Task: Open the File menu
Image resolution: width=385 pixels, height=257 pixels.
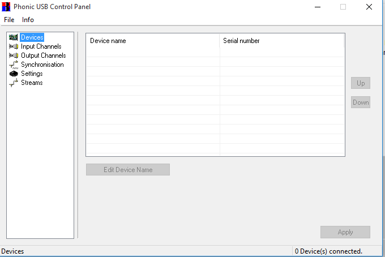Action: (x=9, y=20)
